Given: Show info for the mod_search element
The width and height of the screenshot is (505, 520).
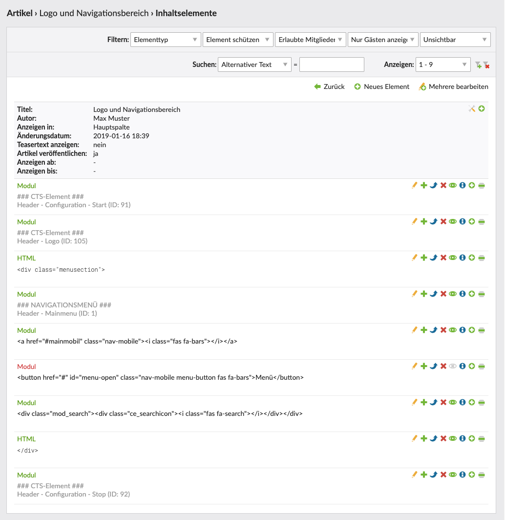Looking at the screenshot, I should click(x=462, y=402).
